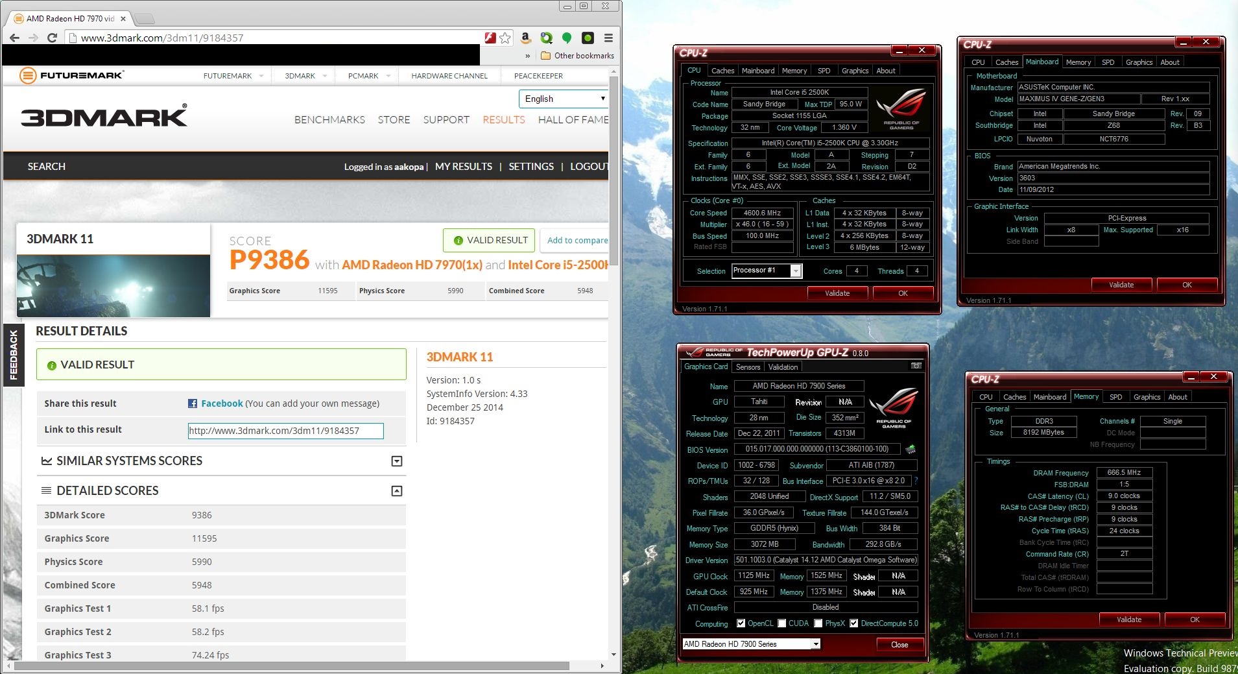The width and height of the screenshot is (1238, 674).
Task: Reload the 3DMark page
Action: click(x=53, y=38)
